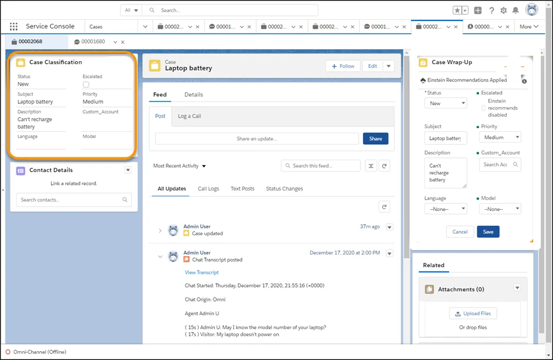Open the All search scope dropdown
Viewport: 553px width, 360px height.
(131, 10)
